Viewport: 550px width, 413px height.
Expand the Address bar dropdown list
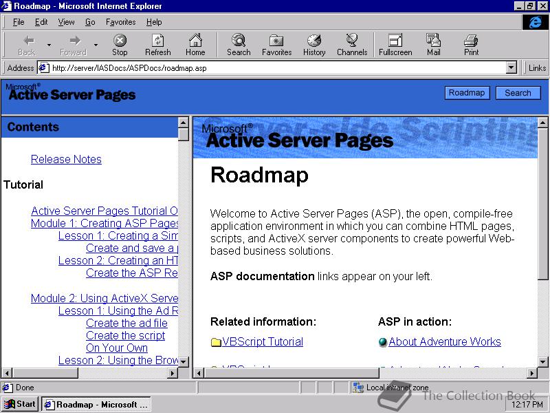click(x=511, y=67)
